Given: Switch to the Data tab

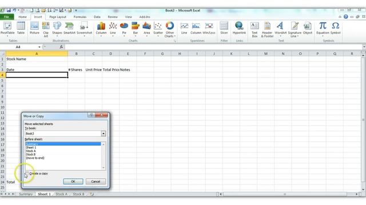Looking at the screenshot, I should [x=97, y=17].
